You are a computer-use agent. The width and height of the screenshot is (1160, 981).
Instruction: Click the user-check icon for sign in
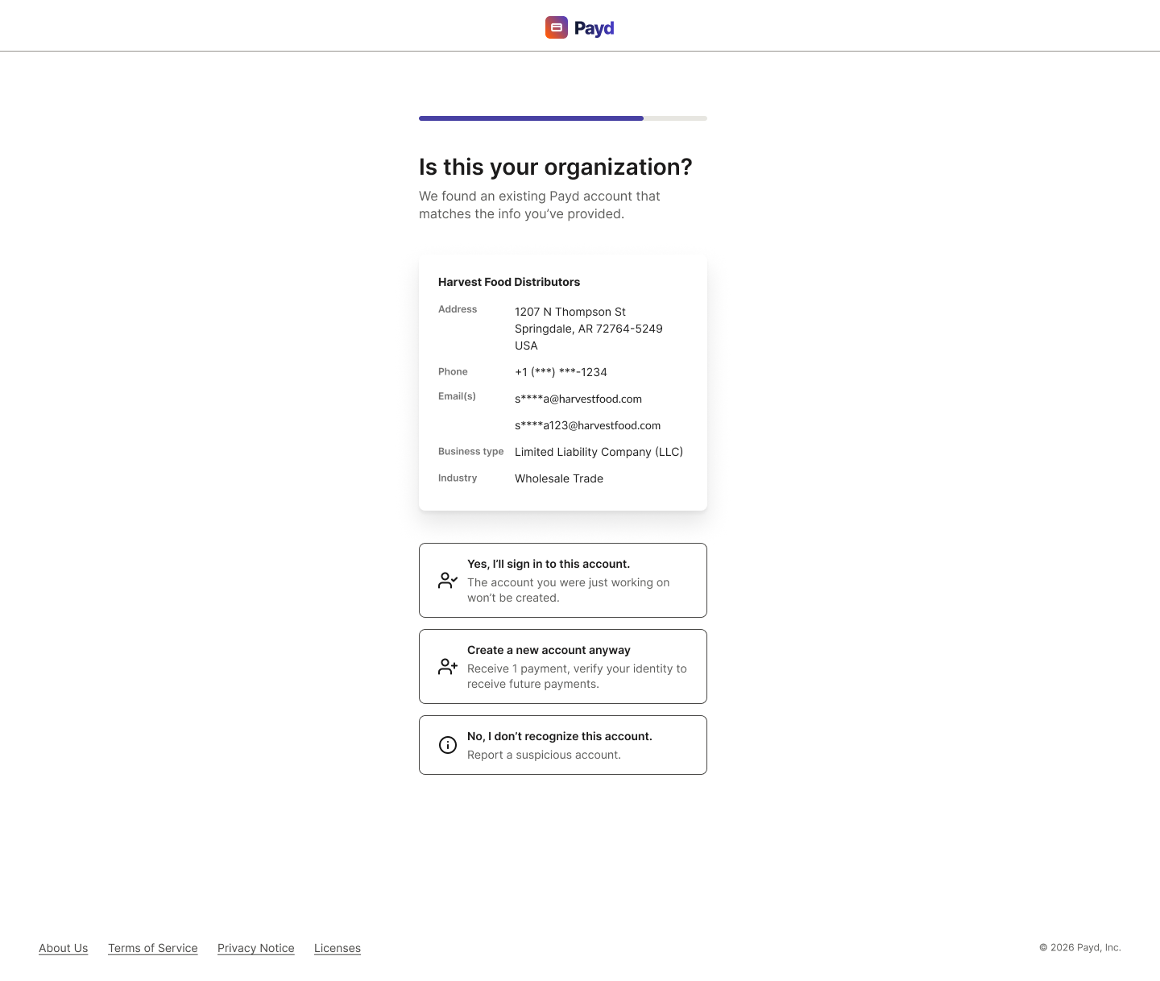click(448, 580)
